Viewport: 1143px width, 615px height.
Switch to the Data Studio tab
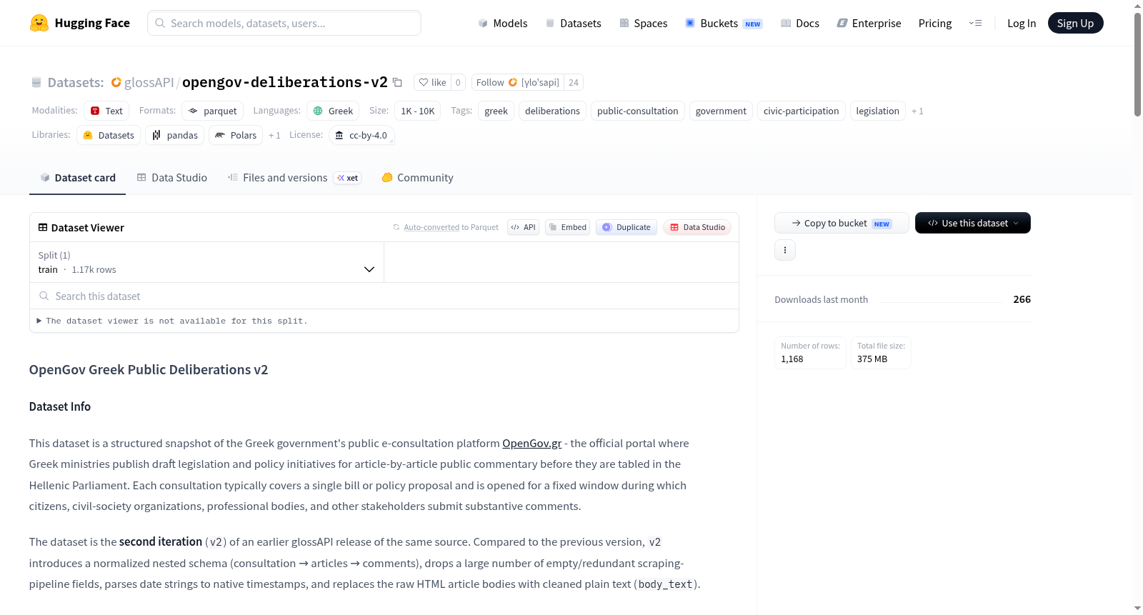[x=171, y=178]
